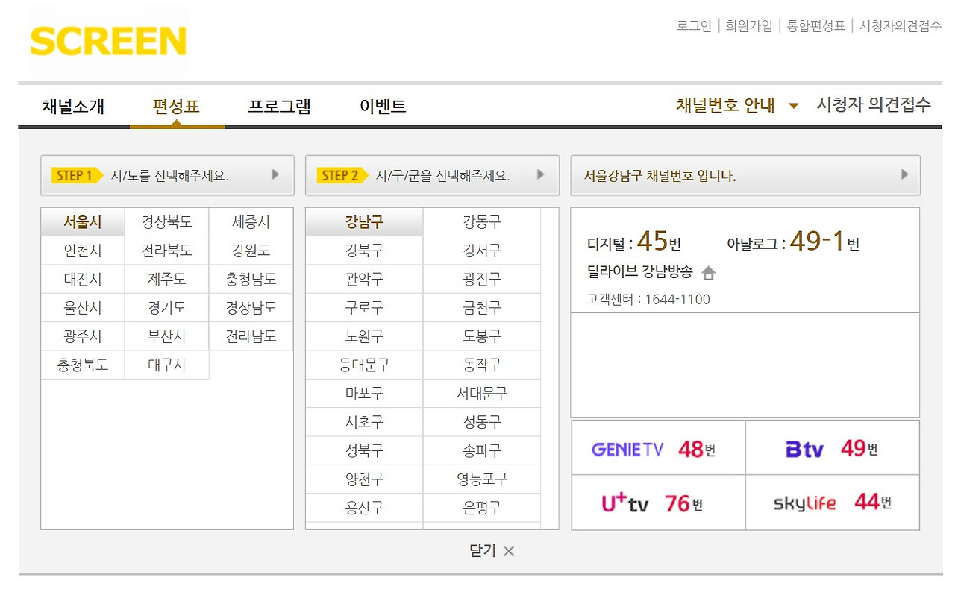Choose 노원구 district
955x592 pixels.
pos(364,336)
